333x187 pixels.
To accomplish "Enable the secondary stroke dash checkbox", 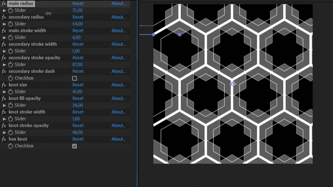I will point(74,79).
